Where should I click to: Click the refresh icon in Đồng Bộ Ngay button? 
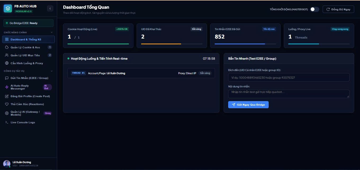[x=328, y=9]
